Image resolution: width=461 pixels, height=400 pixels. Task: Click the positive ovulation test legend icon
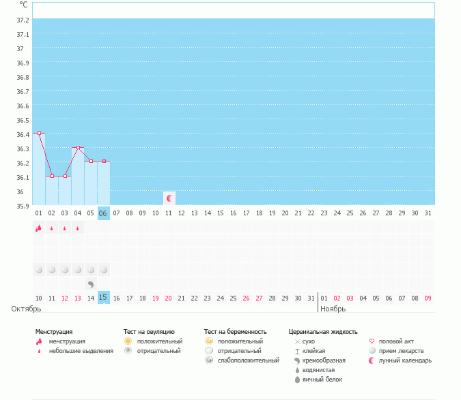pyautogui.click(x=128, y=341)
